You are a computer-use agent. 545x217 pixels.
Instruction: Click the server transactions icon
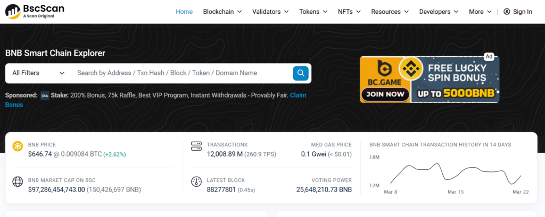coord(196,146)
